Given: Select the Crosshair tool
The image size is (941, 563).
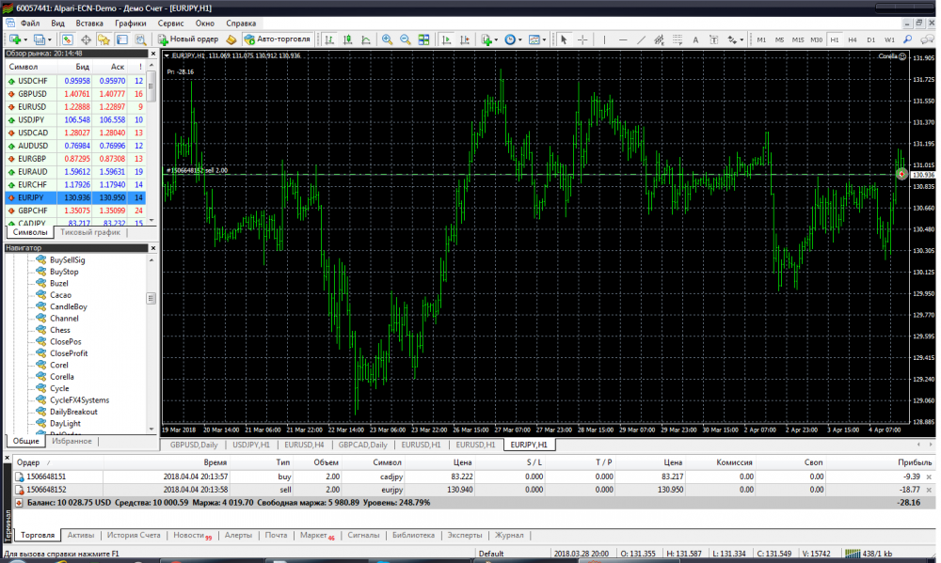Looking at the screenshot, I should [x=582, y=39].
